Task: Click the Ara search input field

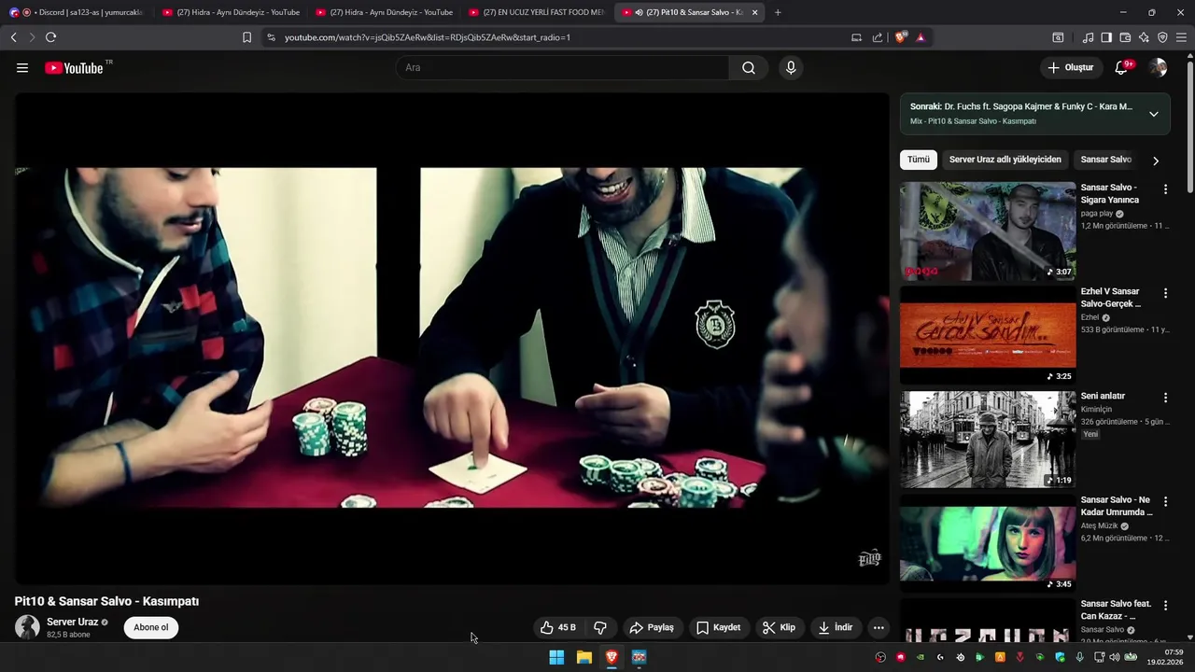Action: (x=563, y=67)
